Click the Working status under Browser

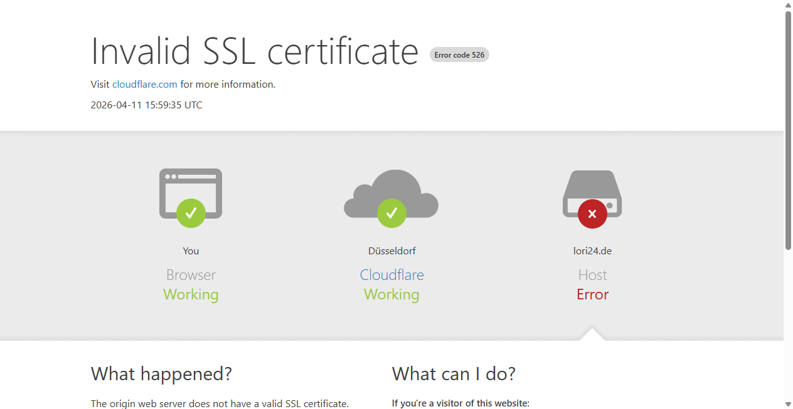[191, 294]
